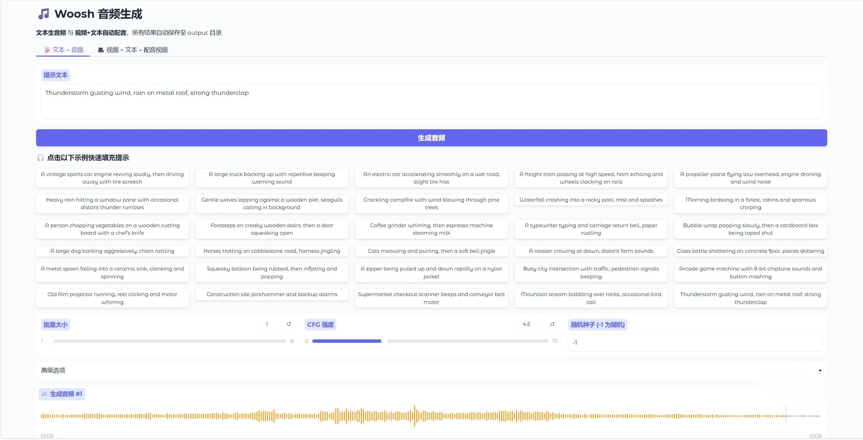Viewport: 863px width, 440px height.
Task: Pick the metal spoon falling into sink example
Action: (112, 273)
